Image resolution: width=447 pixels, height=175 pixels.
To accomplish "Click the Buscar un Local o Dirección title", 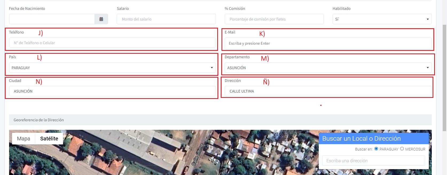I will [x=361, y=139].
